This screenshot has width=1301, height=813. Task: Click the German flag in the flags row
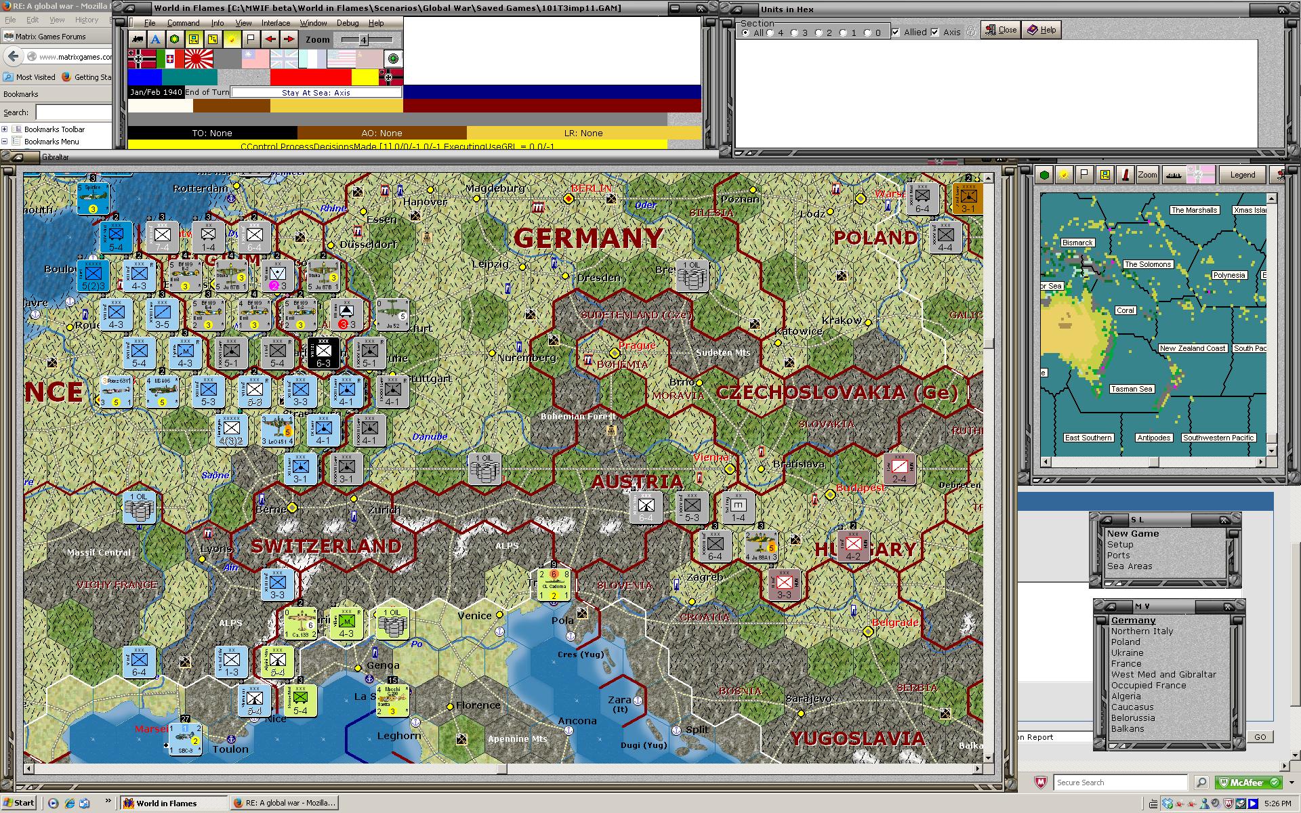142,59
